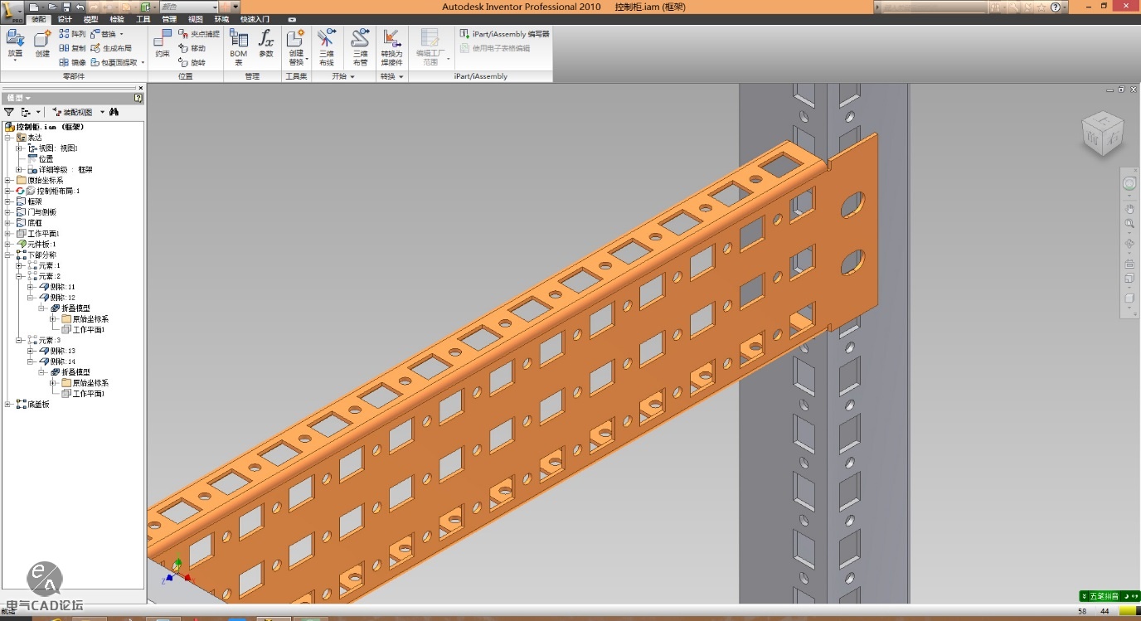Click the browser panel help button
The height and width of the screenshot is (621, 1141).
coord(138,98)
